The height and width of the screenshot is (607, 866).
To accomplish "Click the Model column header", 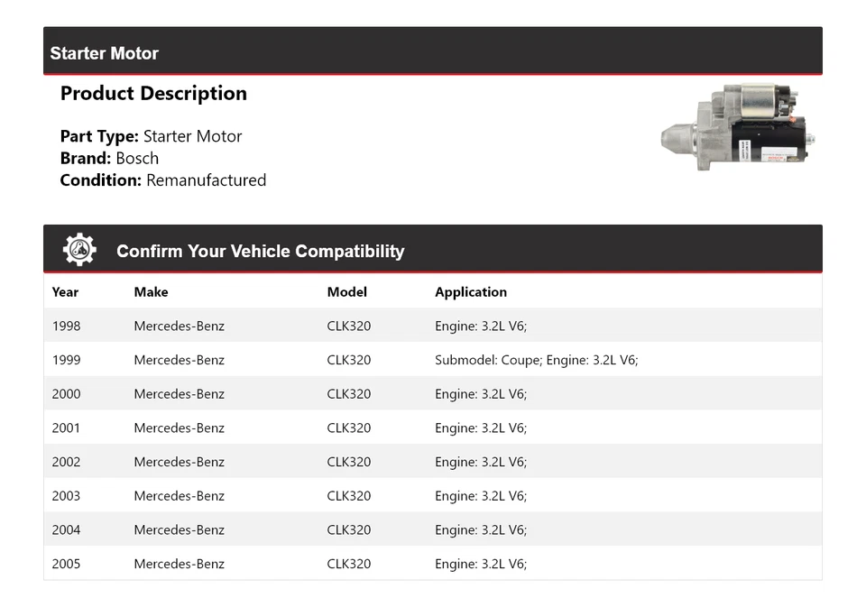I will 346,292.
